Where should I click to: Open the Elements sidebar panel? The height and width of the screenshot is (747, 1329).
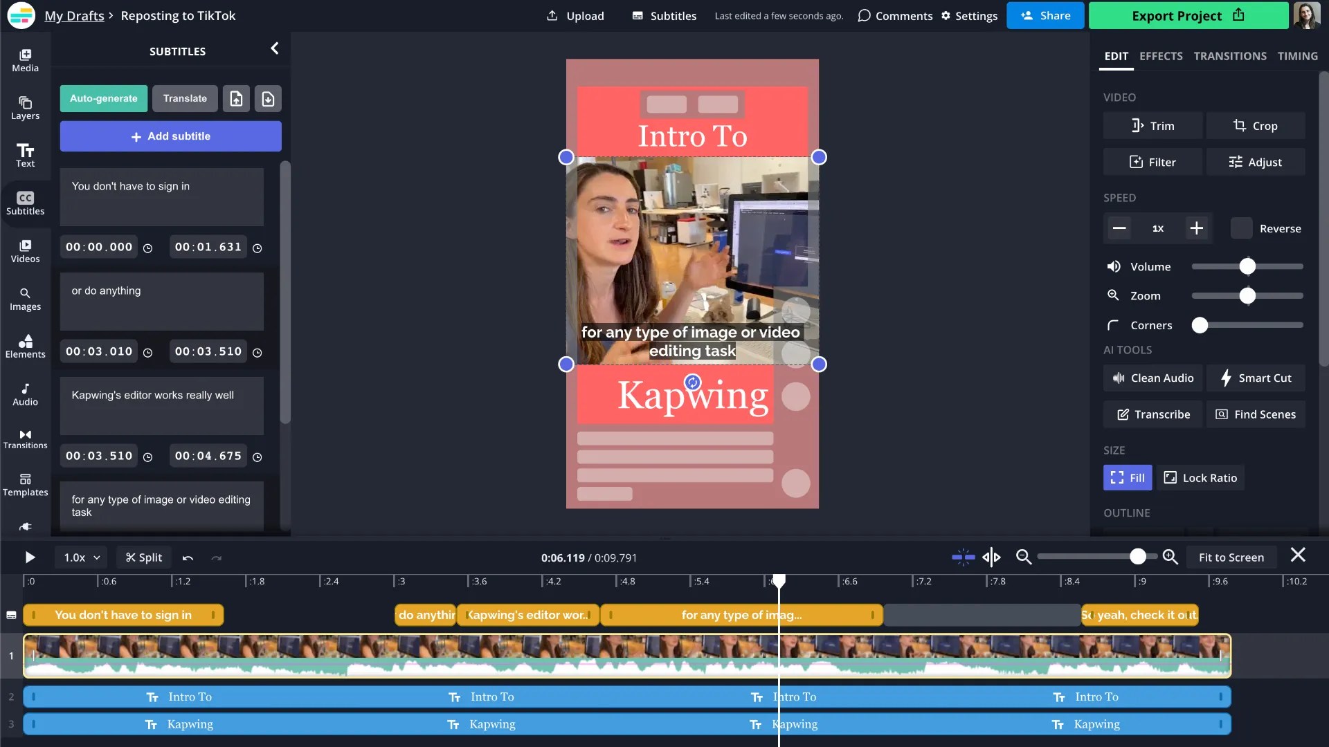coord(25,347)
